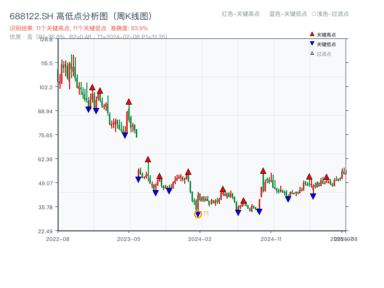This screenshot has width=384, height=288.
Task: Click the red high marker above 2023-05
Action: click(x=129, y=102)
